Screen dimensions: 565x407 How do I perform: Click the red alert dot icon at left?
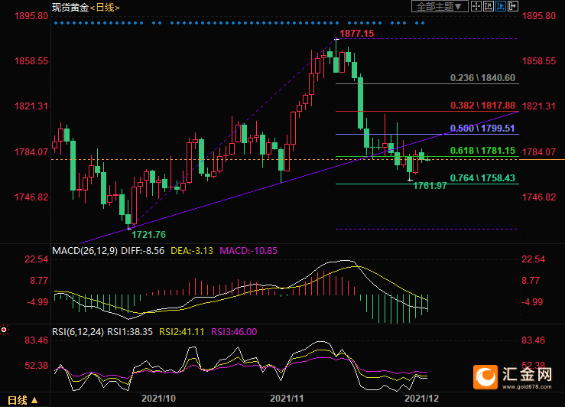4,330
